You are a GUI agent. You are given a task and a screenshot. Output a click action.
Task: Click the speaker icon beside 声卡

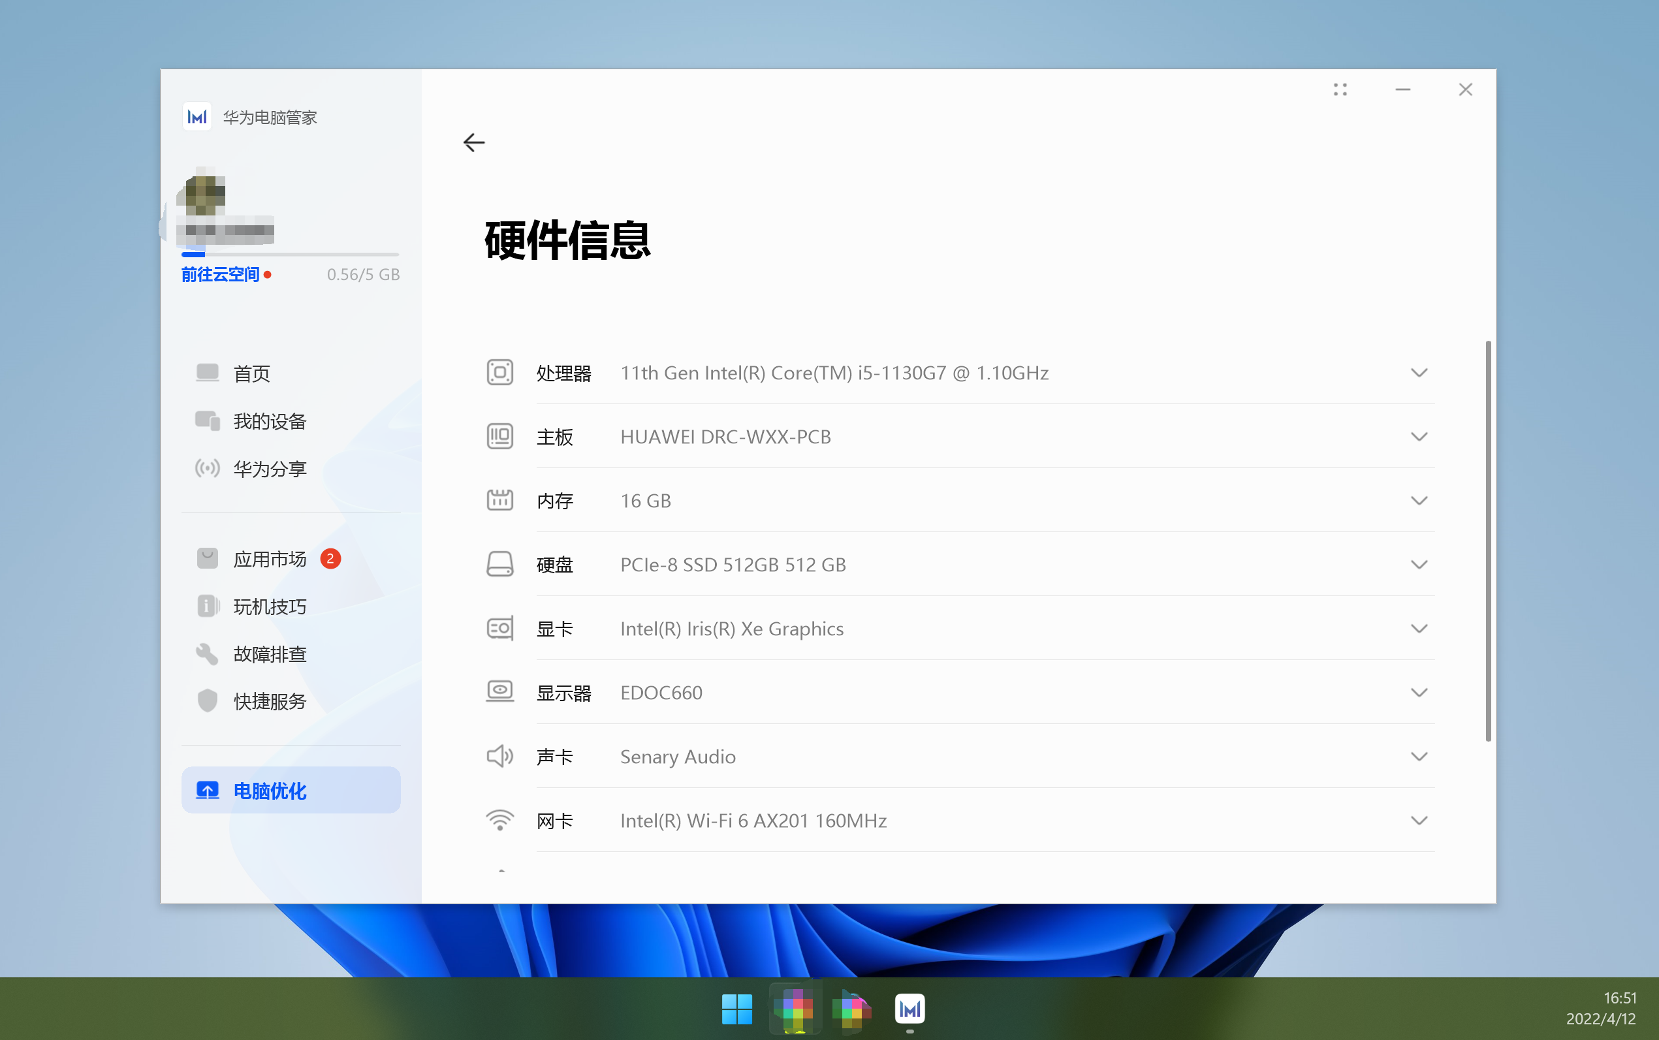500,756
